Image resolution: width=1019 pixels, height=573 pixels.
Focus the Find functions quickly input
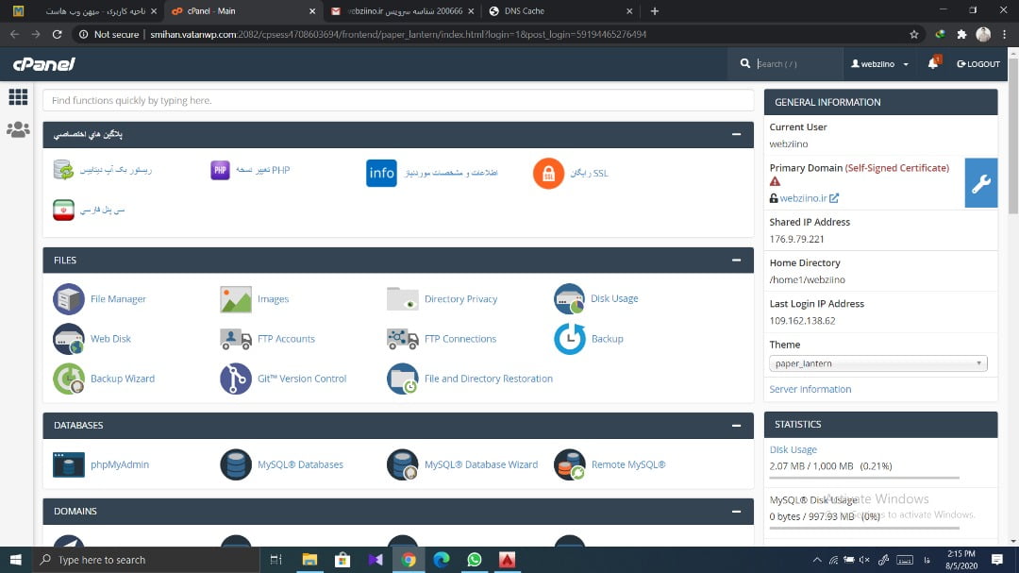(x=398, y=100)
